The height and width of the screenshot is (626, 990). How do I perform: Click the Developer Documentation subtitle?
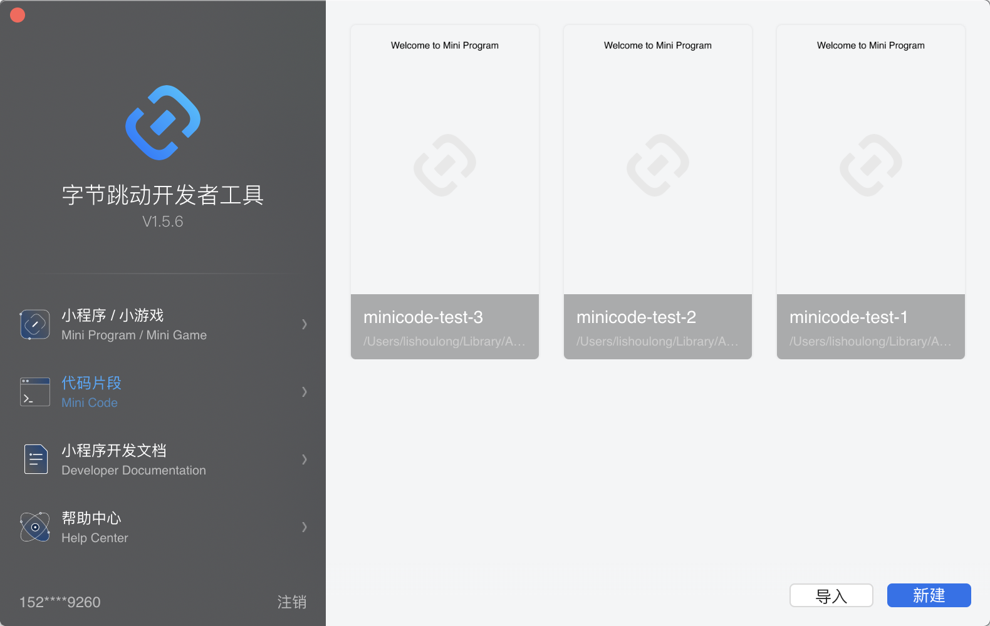coord(134,470)
